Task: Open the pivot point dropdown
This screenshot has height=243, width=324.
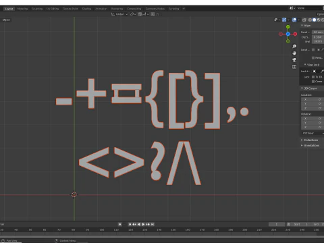Action: coord(133,14)
